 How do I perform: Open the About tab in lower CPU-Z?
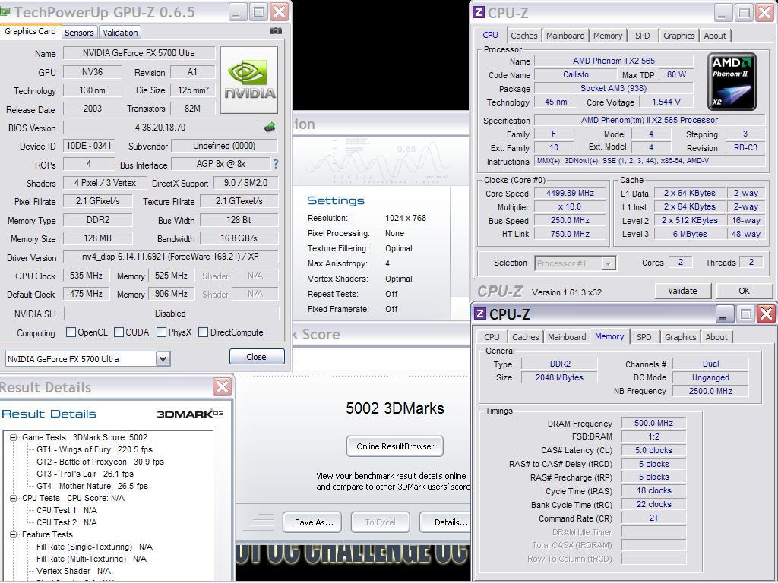716,337
